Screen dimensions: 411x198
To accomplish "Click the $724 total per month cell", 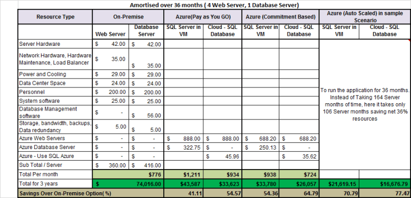I will click(x=299, y=174).
